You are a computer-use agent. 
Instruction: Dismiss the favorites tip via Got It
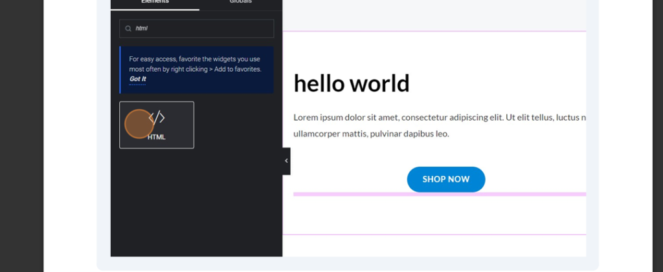tap(137, 79)
